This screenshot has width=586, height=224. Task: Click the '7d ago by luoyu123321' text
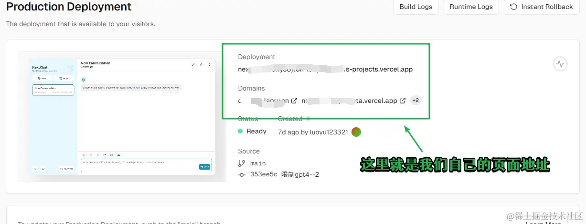click(313, 132)
